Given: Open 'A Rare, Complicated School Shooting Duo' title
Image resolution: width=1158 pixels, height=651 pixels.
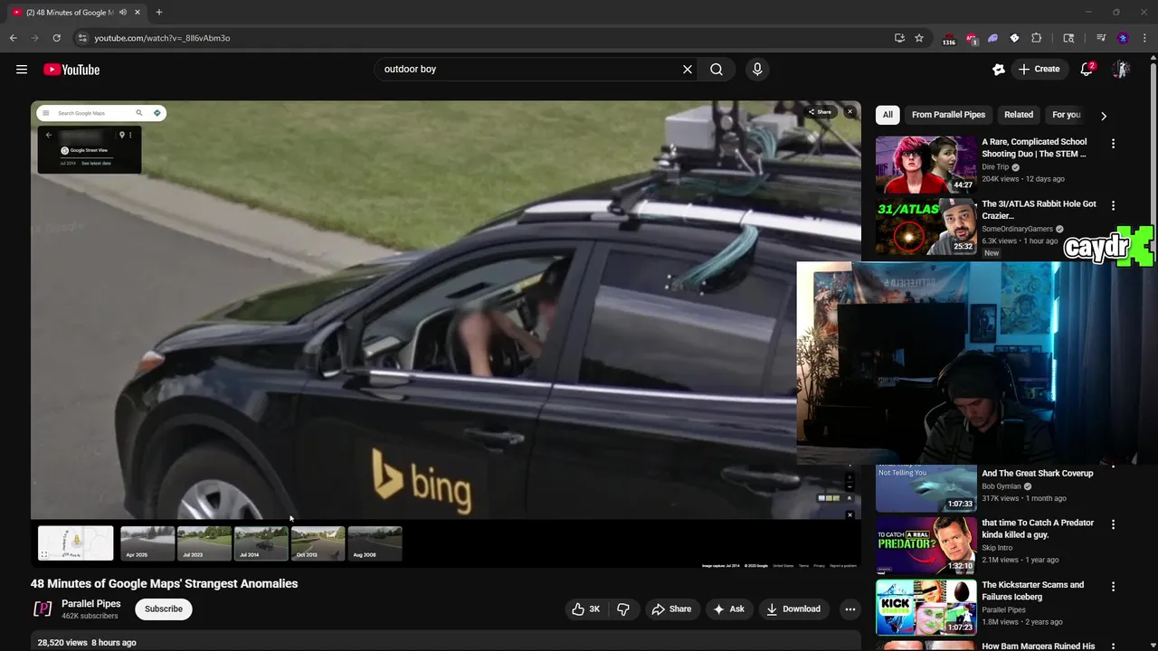Looking at the screenshot, I should click(1034, 147).
